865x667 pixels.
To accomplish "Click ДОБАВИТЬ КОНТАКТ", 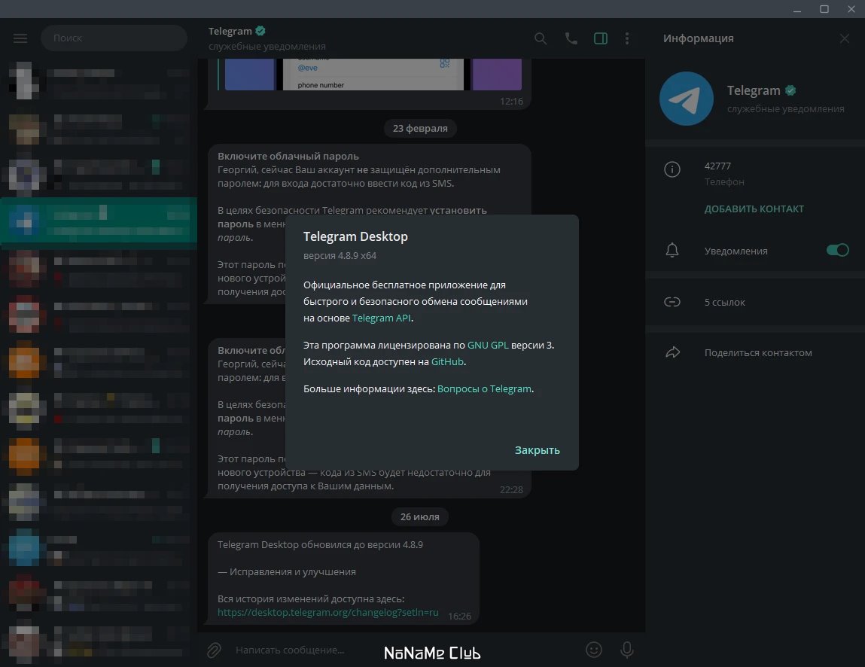I will point(754,209).
